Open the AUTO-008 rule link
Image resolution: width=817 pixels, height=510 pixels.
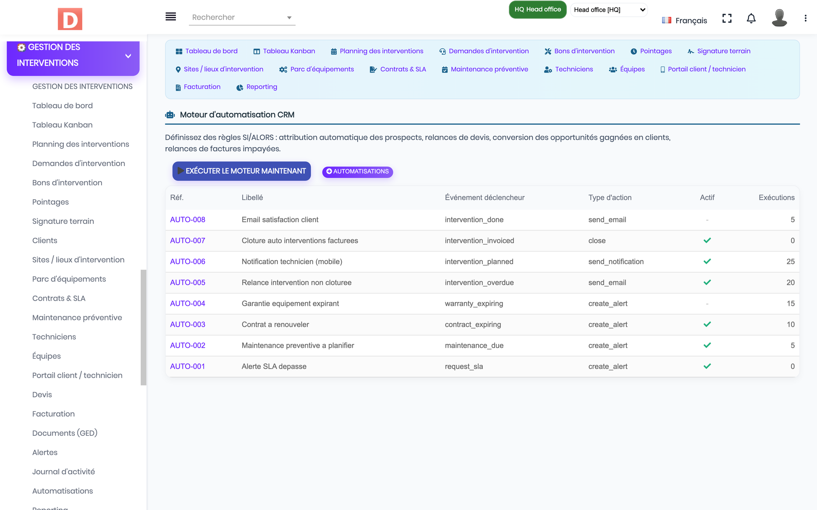(x=188, y=220)
